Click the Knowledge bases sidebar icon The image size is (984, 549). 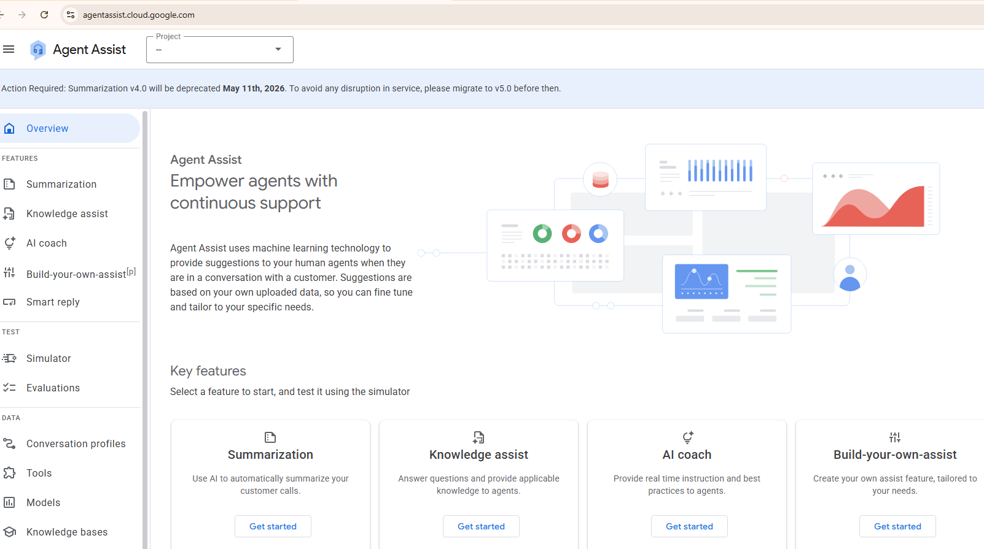click(9, 532)
